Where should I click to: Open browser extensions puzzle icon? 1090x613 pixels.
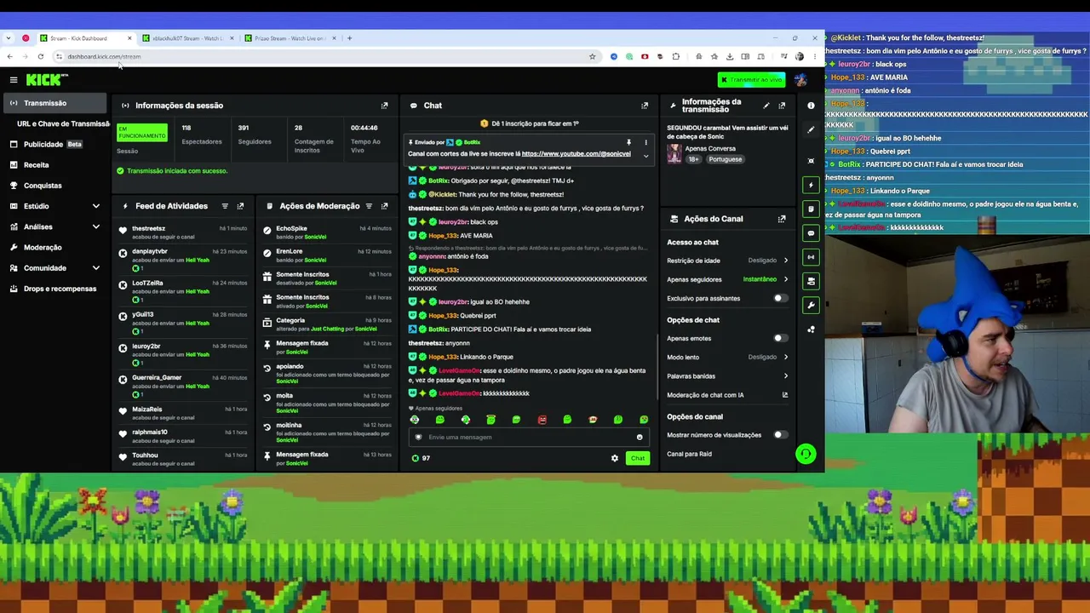[x=676, y=57]
